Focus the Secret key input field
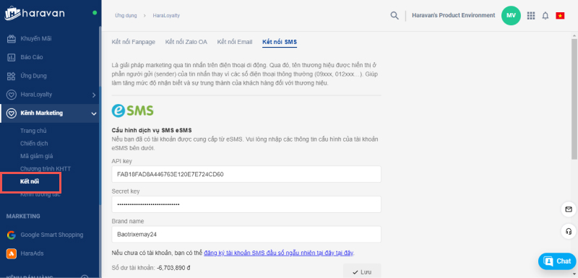This screenshot has width=578, height=278. click(x=246, y=204)
